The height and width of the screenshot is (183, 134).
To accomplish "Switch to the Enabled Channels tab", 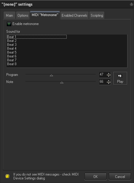I will tap(74, 15).
